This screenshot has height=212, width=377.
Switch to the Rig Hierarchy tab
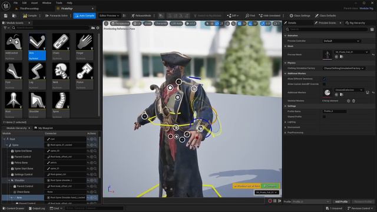355,23
